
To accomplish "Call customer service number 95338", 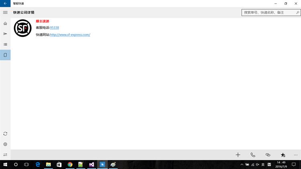I will click(x=55, y=28).
